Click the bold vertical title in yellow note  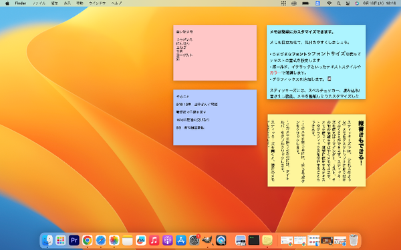[361, 143]
